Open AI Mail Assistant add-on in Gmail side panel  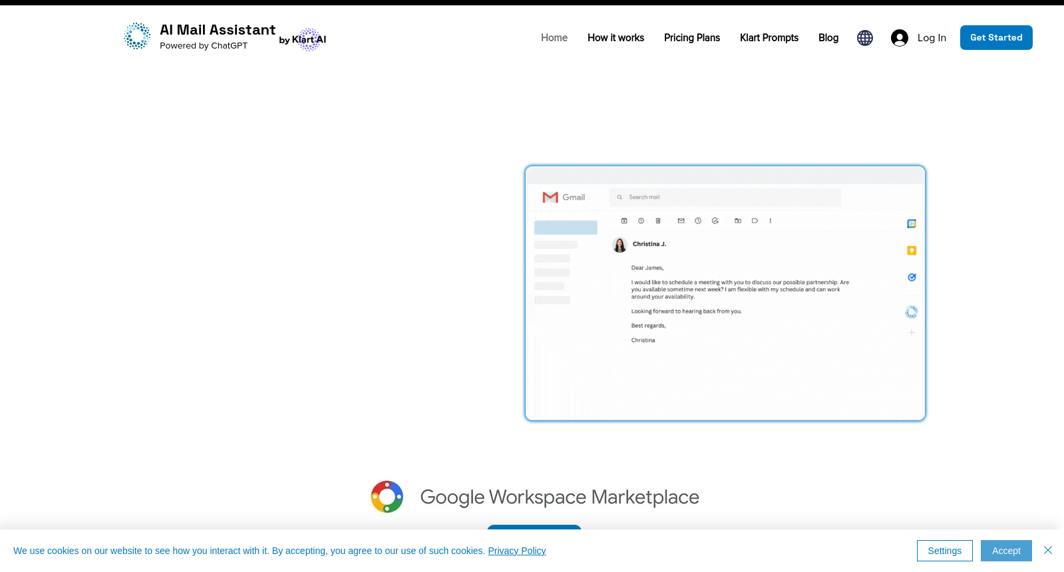click(912, 312)
